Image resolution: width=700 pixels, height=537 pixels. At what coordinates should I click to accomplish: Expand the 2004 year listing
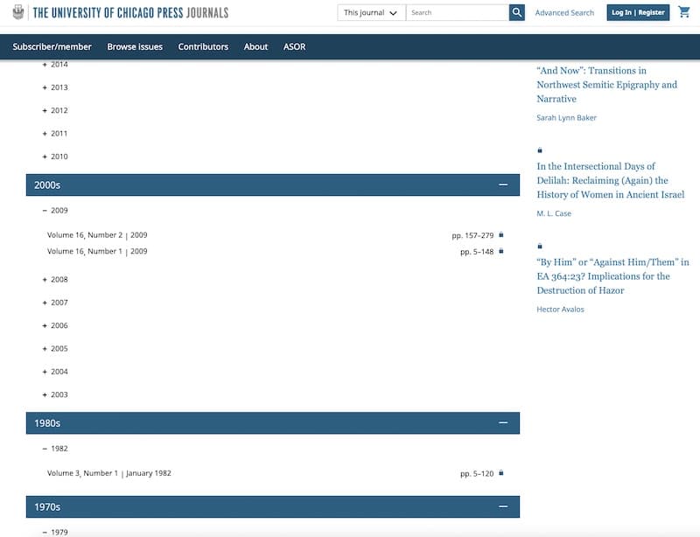[x=55, y=372]
